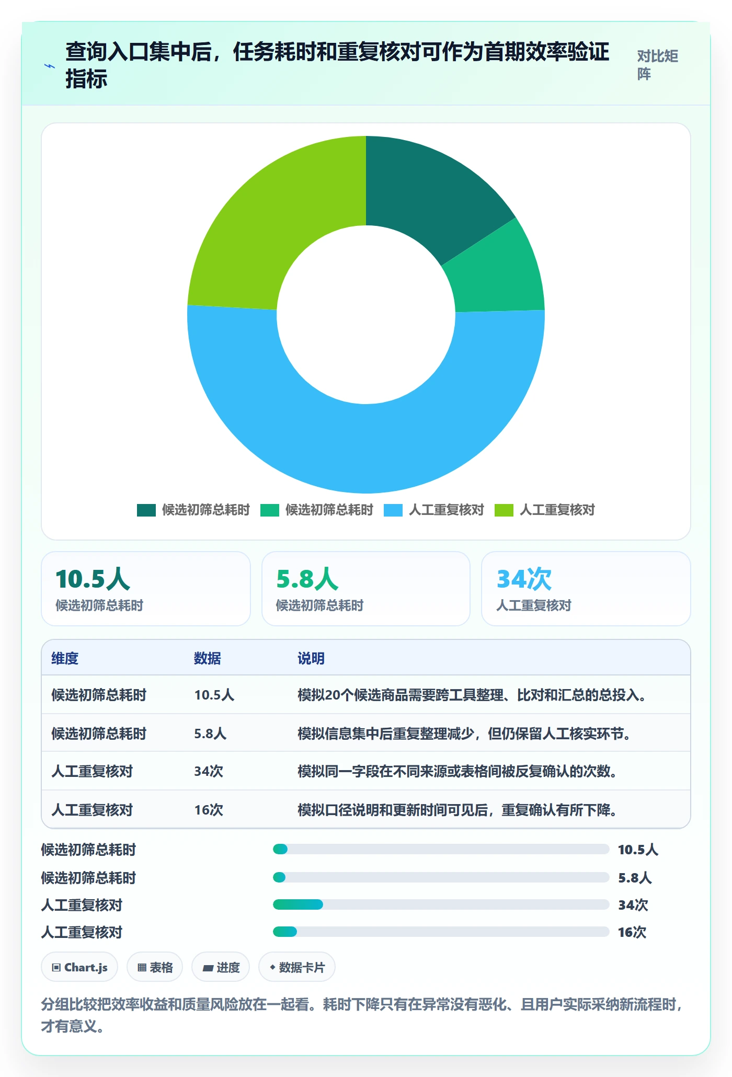The width and height of the screenshot is (732, 1077).
Task: Click the 对比矩阵 label in the header
Action: click(657, 65)
